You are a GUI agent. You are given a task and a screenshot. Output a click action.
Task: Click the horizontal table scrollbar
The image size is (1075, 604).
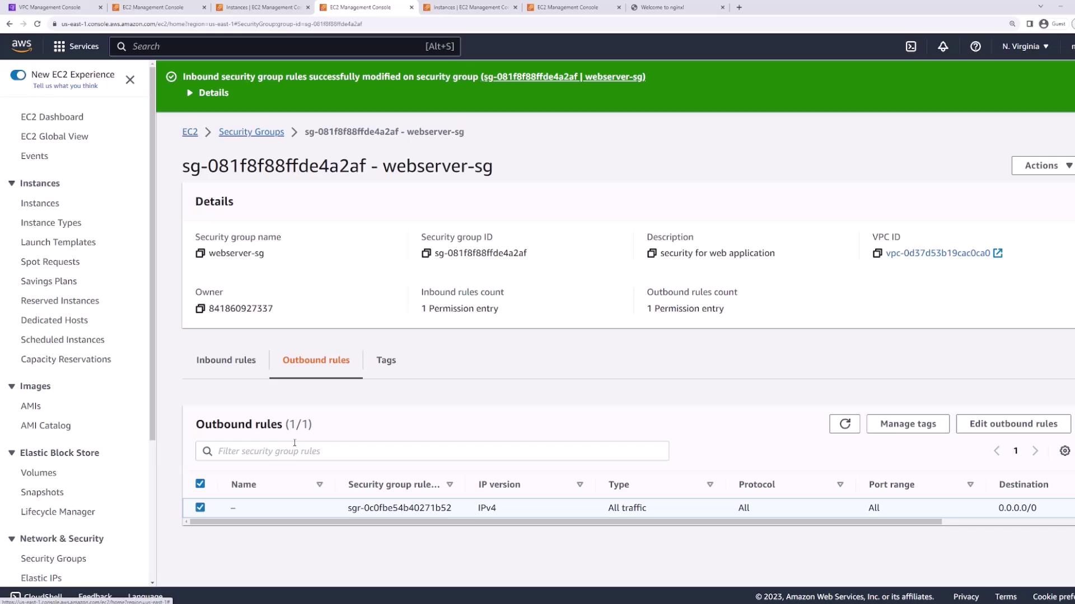click(x=565, y=522)
